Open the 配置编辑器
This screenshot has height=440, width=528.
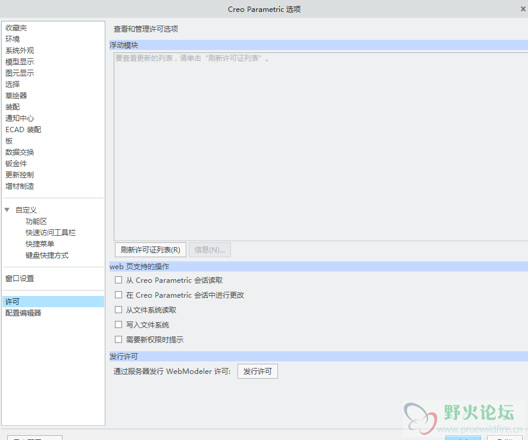(23, 313)
